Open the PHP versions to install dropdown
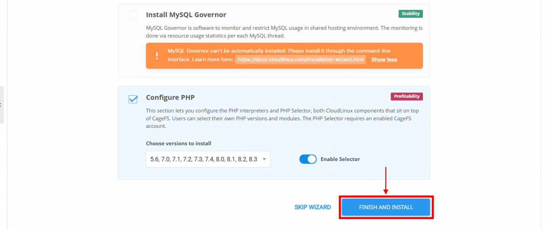547x229 pixels. tap(208, 159)
